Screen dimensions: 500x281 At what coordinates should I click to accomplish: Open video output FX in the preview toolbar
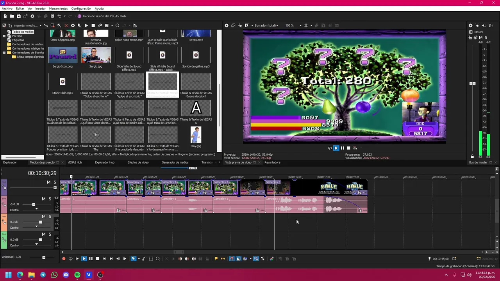click(x=240, y=25)
